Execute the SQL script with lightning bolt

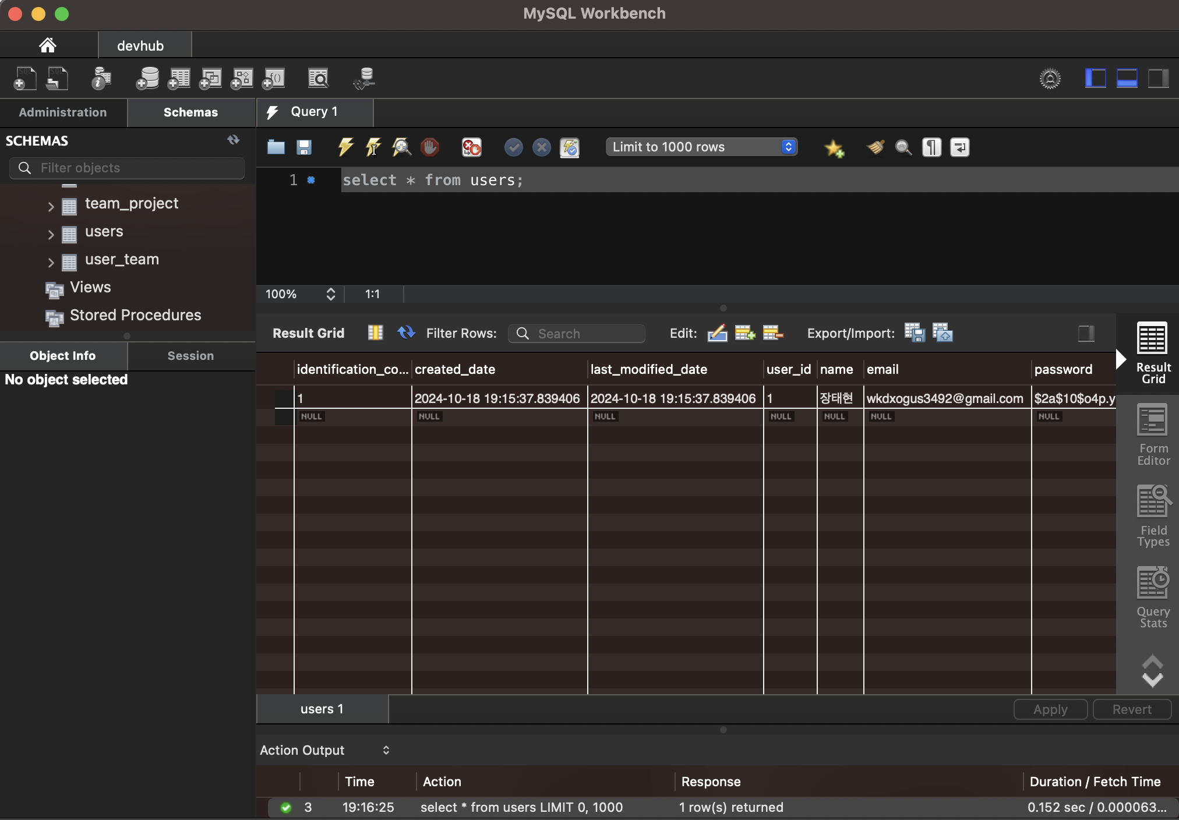click(x=345, y=147)
